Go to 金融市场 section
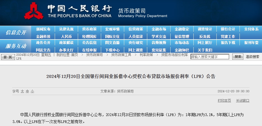The width and height of the screenshot is (262, 126). tap(159, 29)
